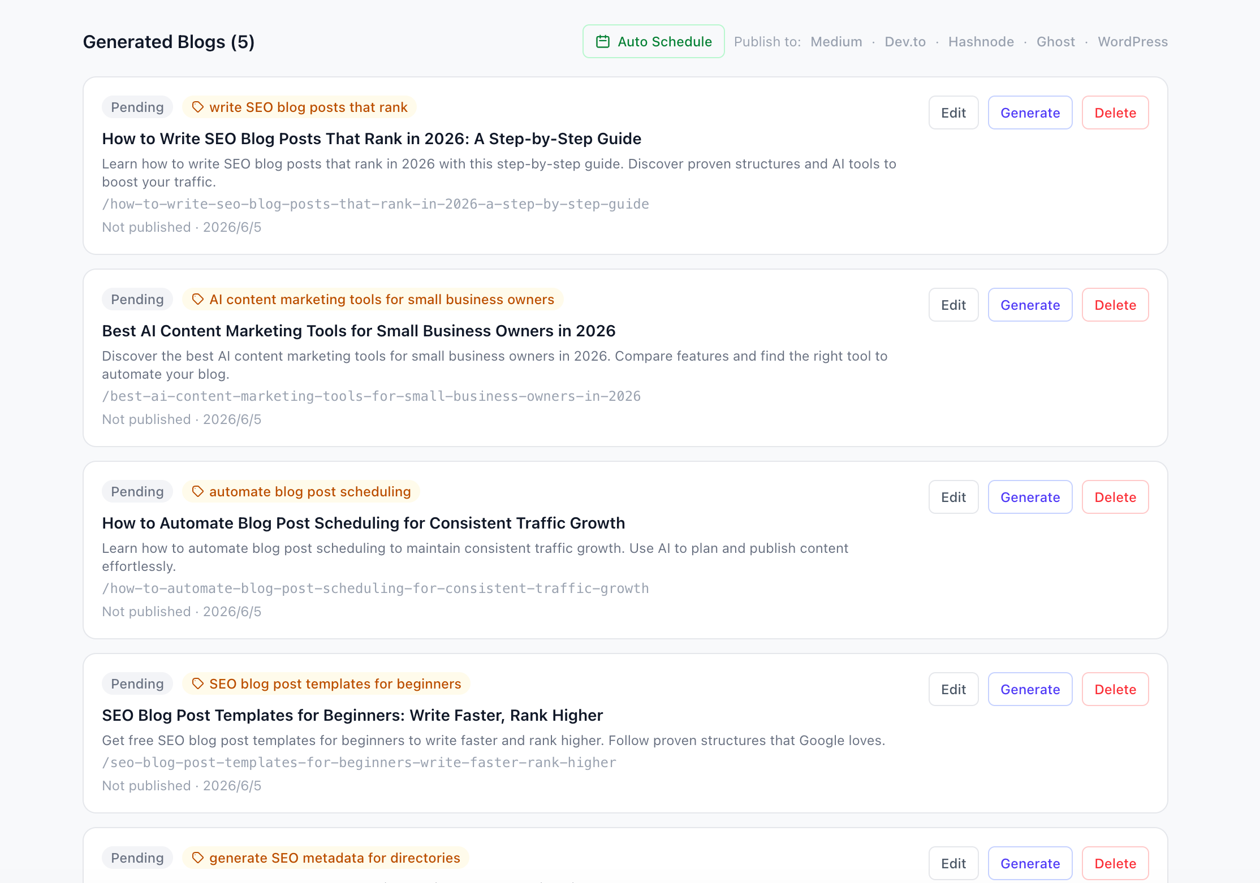Screen dimensions: 1260x883
Task: Click keyword text 'AI content marketing tools for small business owners'
Action: click(382, 300)
